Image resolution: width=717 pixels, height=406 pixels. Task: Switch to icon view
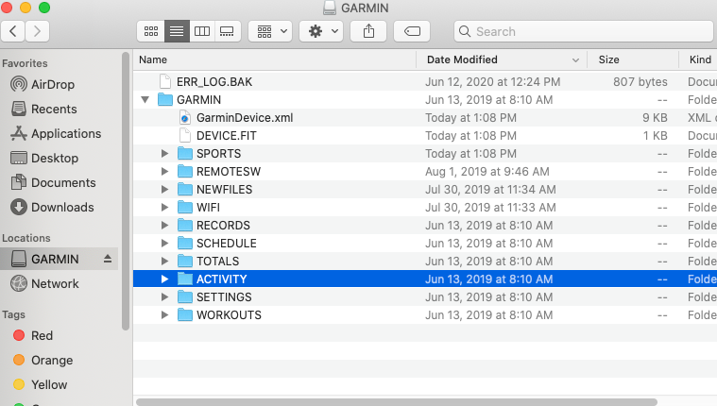[x=151, y=31]
